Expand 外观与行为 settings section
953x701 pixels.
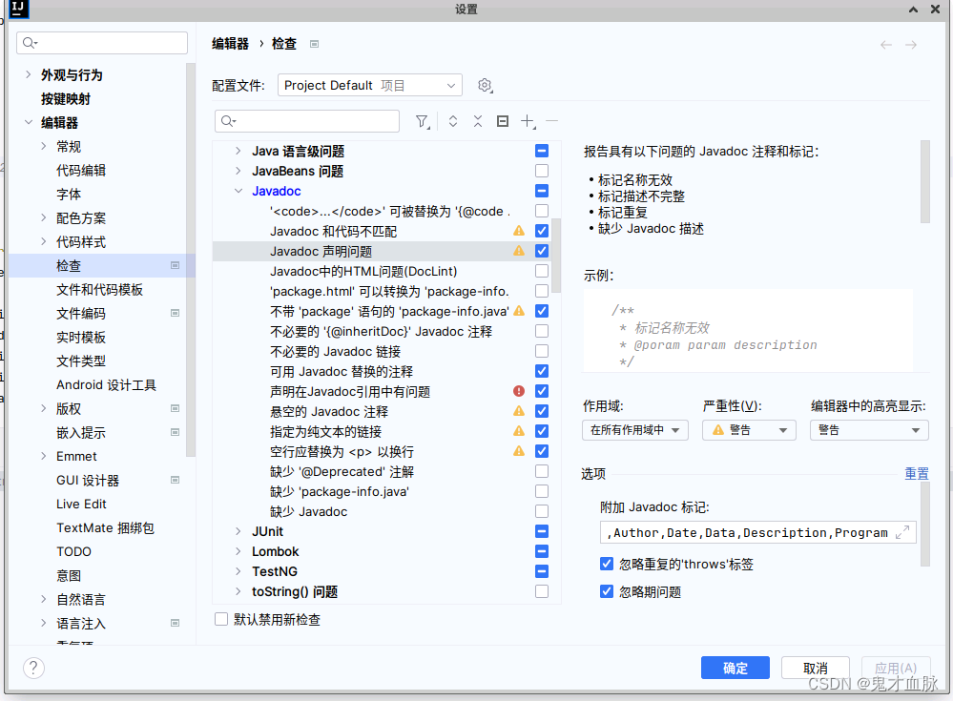pyautogui.click(x=28, y=74)
